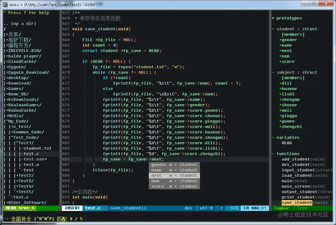Jump to main_screen function in Tagbar
The image size is (336, 225).
coord(303,186)
